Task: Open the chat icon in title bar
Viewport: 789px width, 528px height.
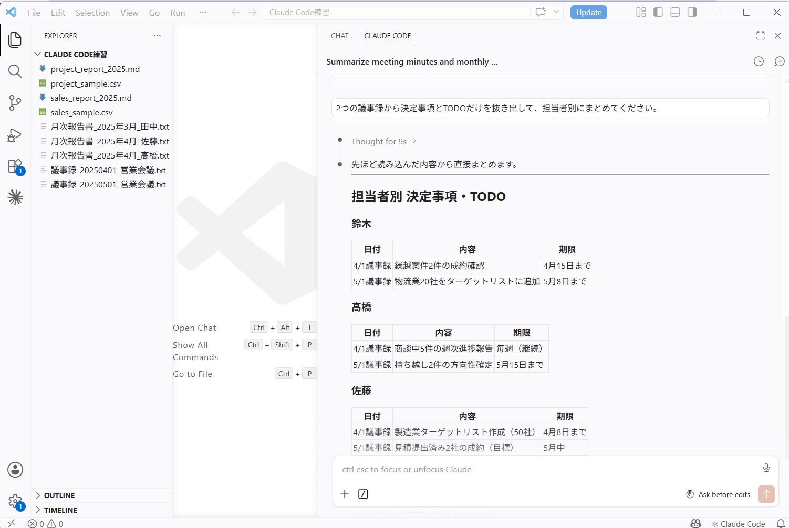Action: [x=541, y=12]
